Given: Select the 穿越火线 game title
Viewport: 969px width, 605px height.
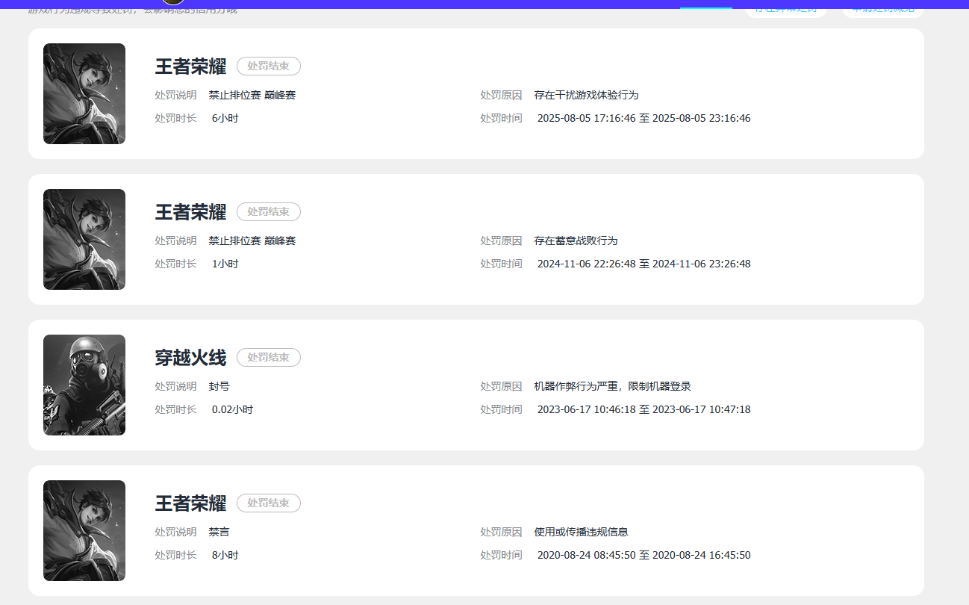Looking at the screenshot, I should [x=190, y=358].
